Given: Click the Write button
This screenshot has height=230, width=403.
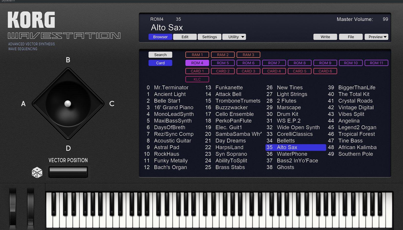Looking at the screenshot, I should tap(325, 37).
